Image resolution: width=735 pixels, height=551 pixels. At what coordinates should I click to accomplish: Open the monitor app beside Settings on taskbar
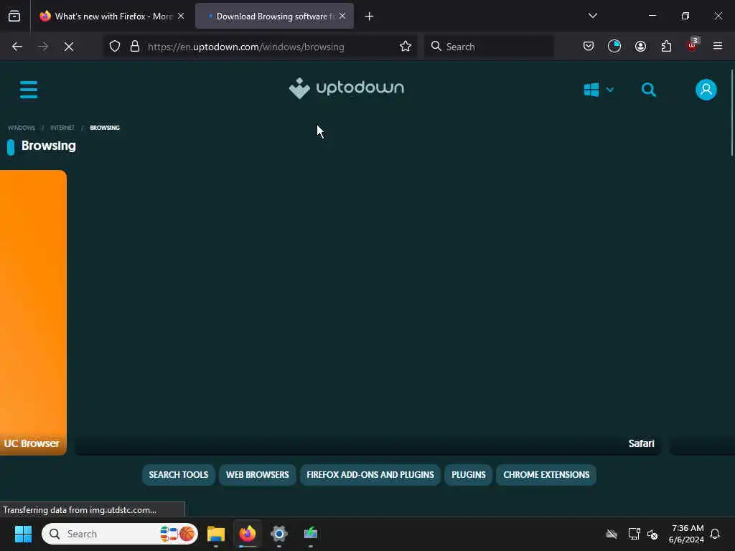pyautogui.click(x=310, y=534)
